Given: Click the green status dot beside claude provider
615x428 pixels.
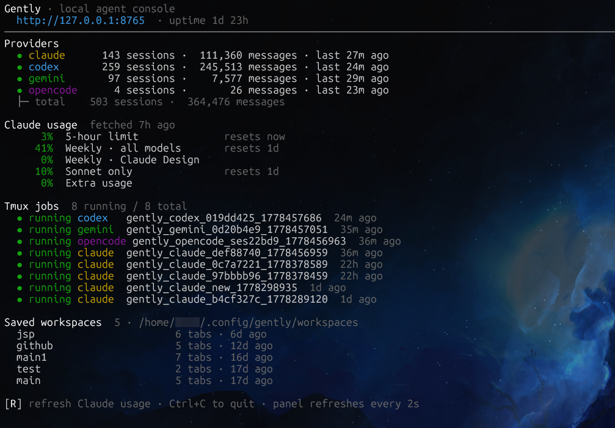Looking at the screenshot, I should coord(20,56).
